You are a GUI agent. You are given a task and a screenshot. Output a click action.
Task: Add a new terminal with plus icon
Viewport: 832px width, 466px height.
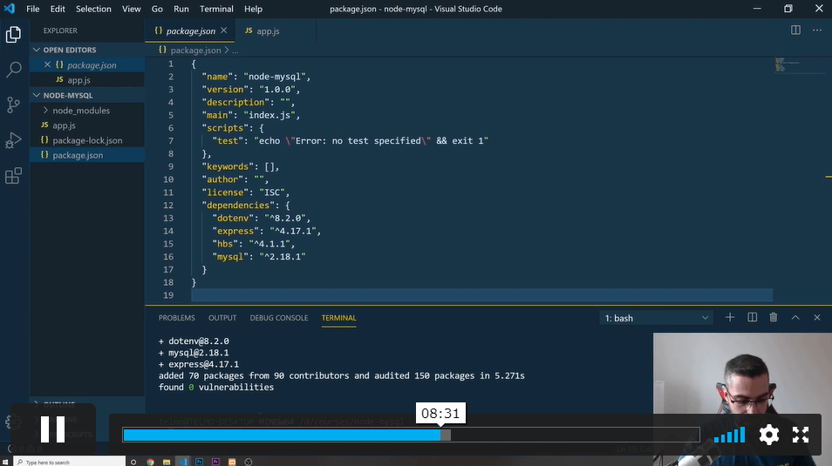pos(730,318)
